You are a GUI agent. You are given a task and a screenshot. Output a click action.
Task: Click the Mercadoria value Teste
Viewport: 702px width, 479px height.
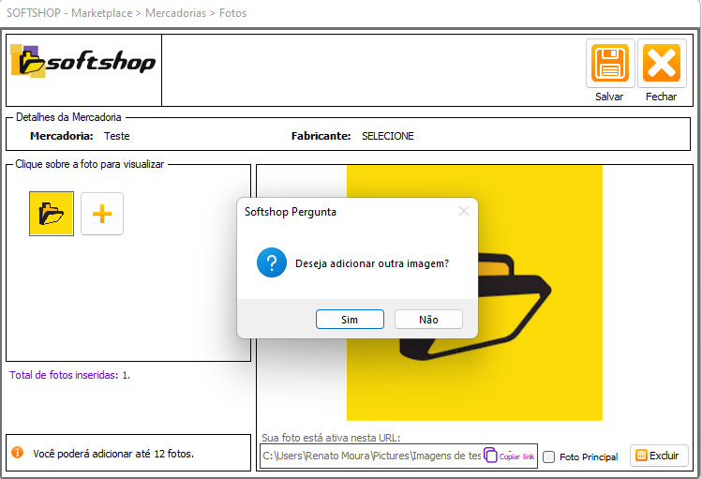[117, 136]
